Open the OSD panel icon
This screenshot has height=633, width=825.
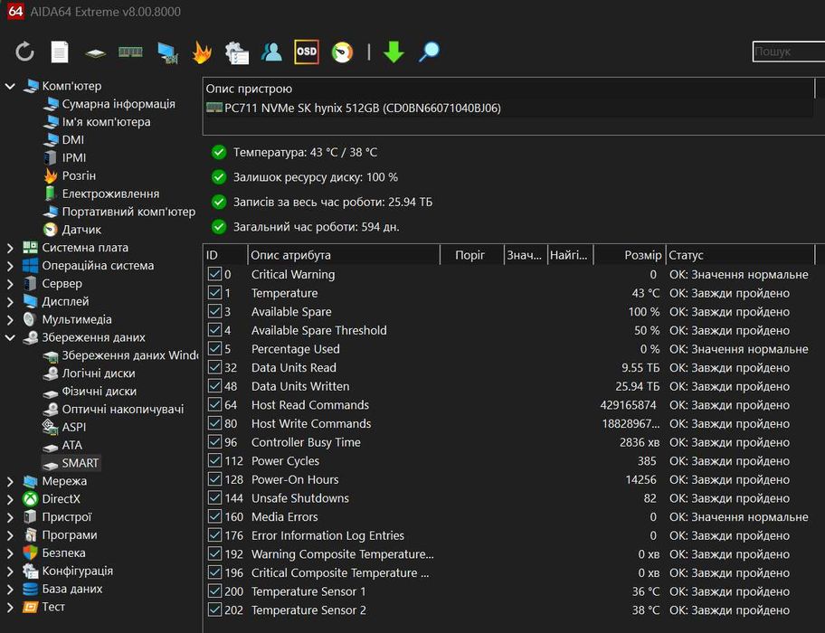pyautogui.click(x=307, y=52)
